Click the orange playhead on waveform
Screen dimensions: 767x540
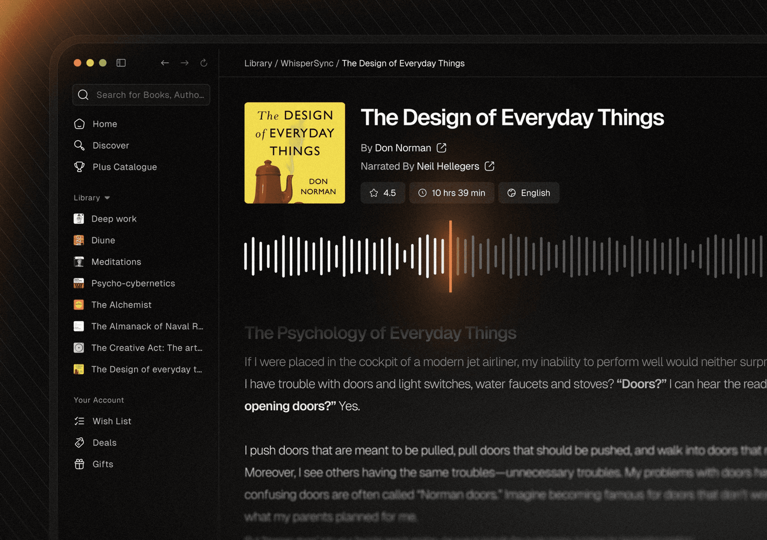(x=450, y=256)
